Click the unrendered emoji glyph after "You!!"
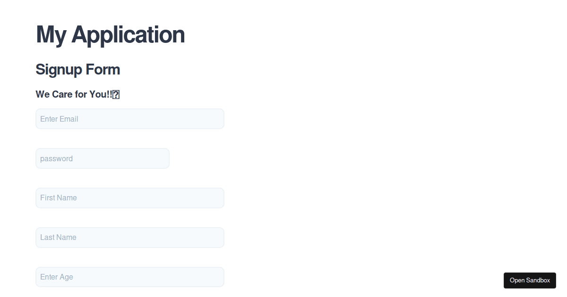This screenshot has width=567, height=297. point(116,95)
